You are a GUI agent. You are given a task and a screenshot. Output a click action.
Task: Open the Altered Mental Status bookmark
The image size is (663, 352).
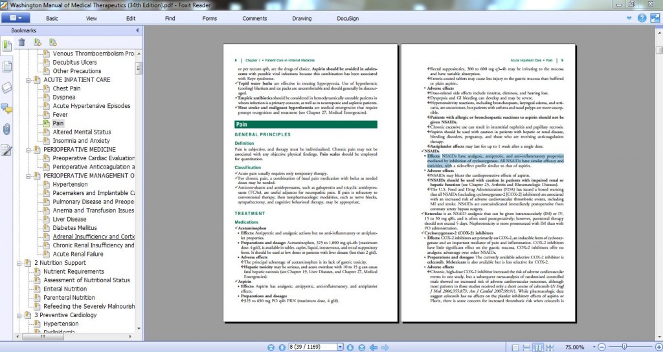pos(82,132)
